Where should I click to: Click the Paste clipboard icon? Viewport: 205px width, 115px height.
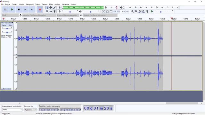pyautogui.click(x=111, y=11)
